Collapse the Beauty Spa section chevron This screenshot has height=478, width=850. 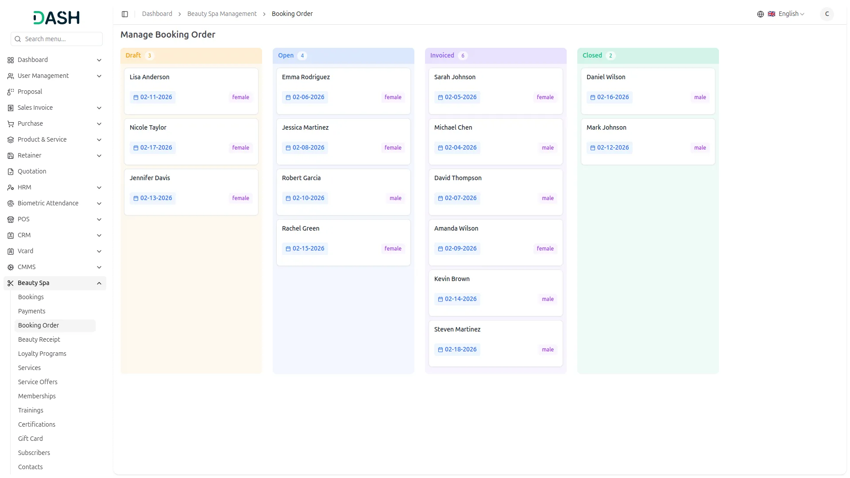point(99,283)
